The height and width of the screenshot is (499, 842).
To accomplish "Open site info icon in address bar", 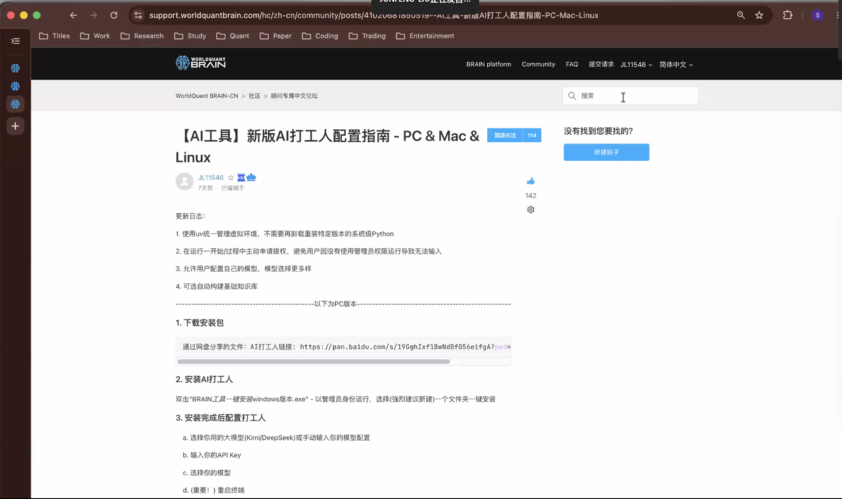I will tap(138, 15).
